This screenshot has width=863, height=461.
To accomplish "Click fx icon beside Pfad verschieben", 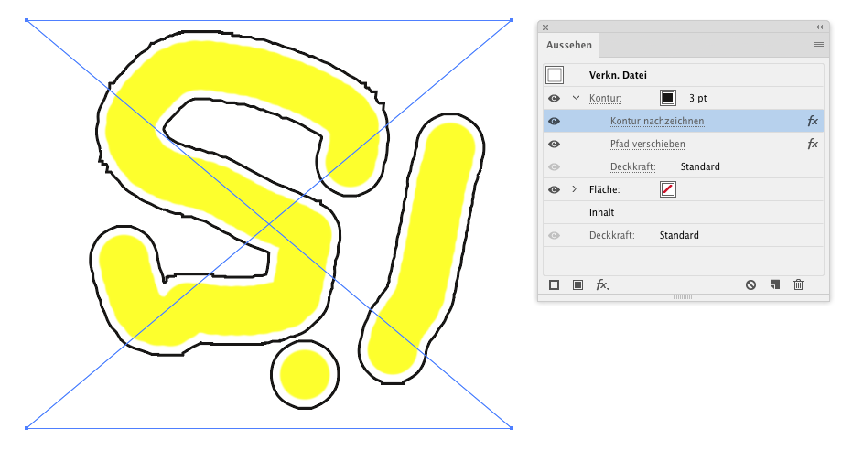I will pos(813,145).
